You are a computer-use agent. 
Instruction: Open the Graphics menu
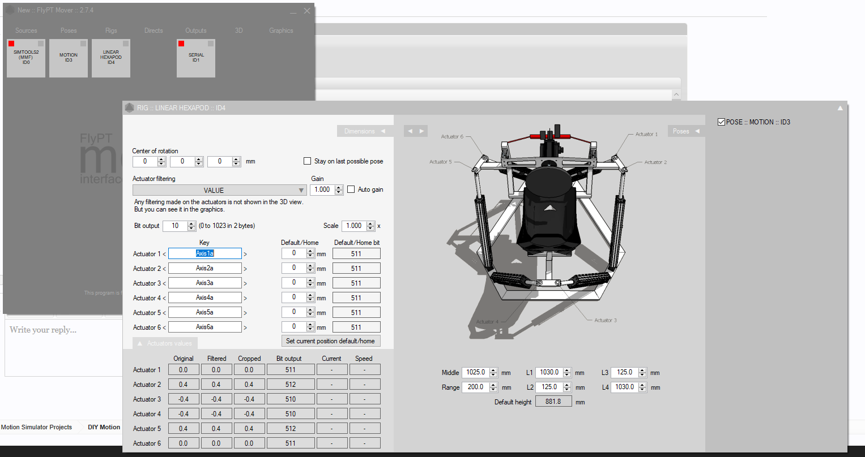point(281,31)
